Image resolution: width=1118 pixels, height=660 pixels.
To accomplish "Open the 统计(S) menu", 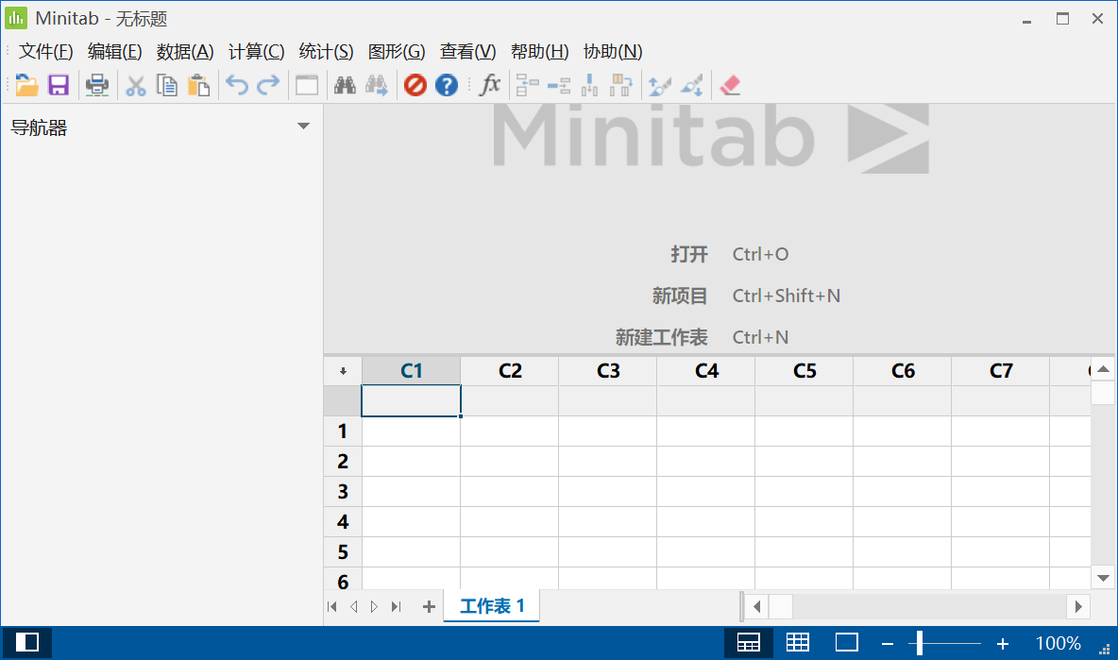I will [x=326, y=51].
